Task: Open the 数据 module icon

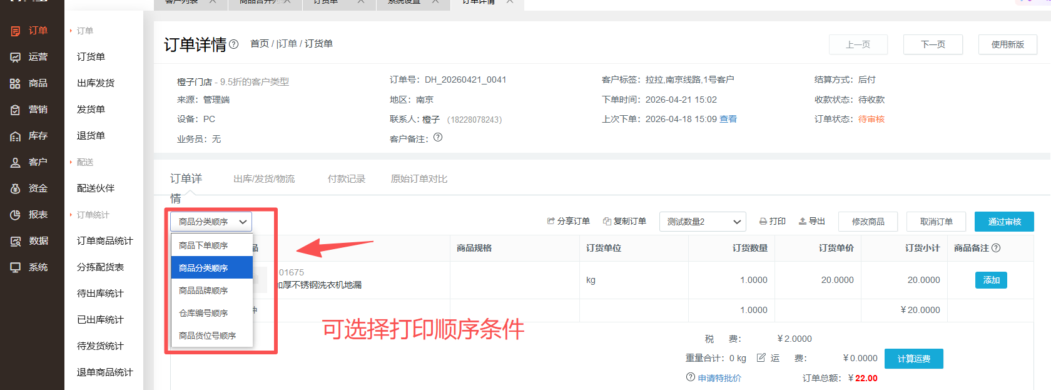Action: pos(15,241)
